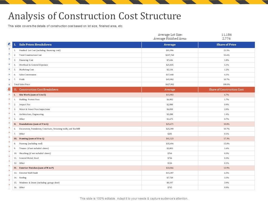The height and width of the screenshot is (201, 268).
Task: Click the $45,902 cell
Action: pyautogui.click(x=170, y=80)
